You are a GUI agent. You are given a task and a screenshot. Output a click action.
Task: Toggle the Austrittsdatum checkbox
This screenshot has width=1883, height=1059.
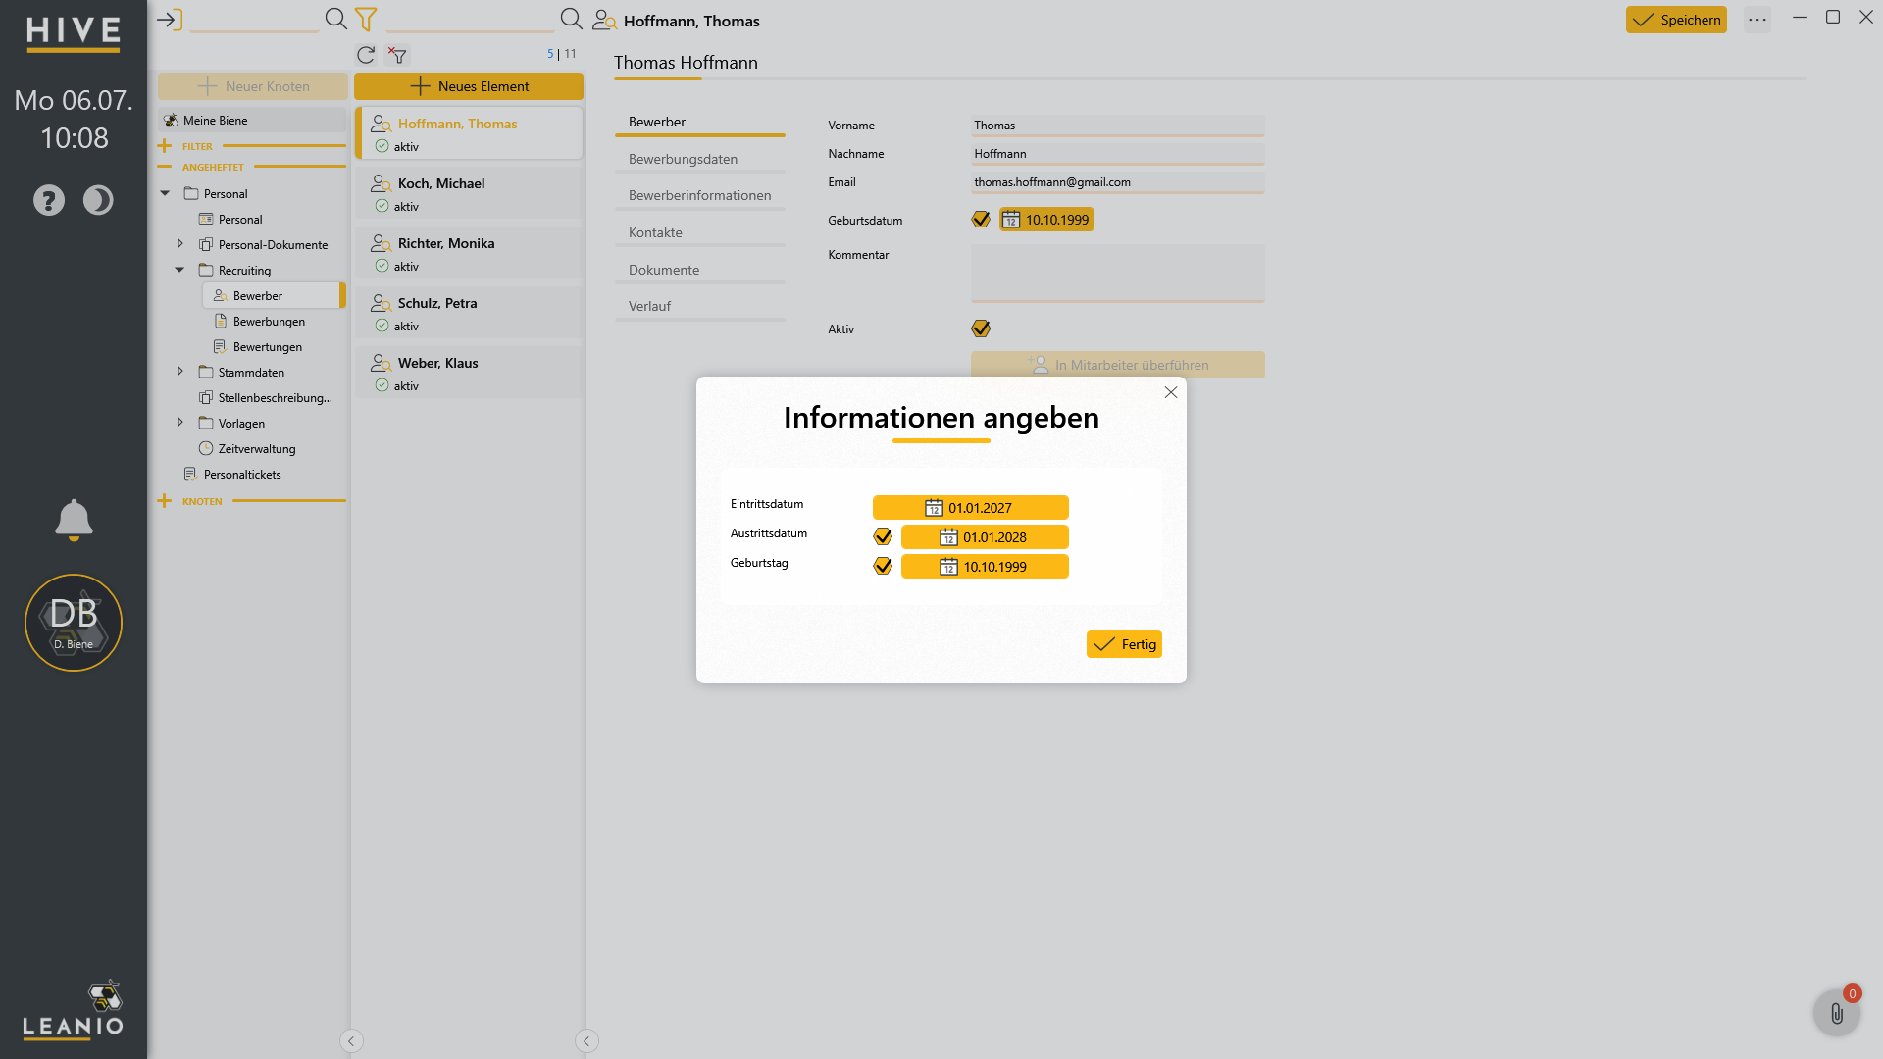[x=883, y=536]
